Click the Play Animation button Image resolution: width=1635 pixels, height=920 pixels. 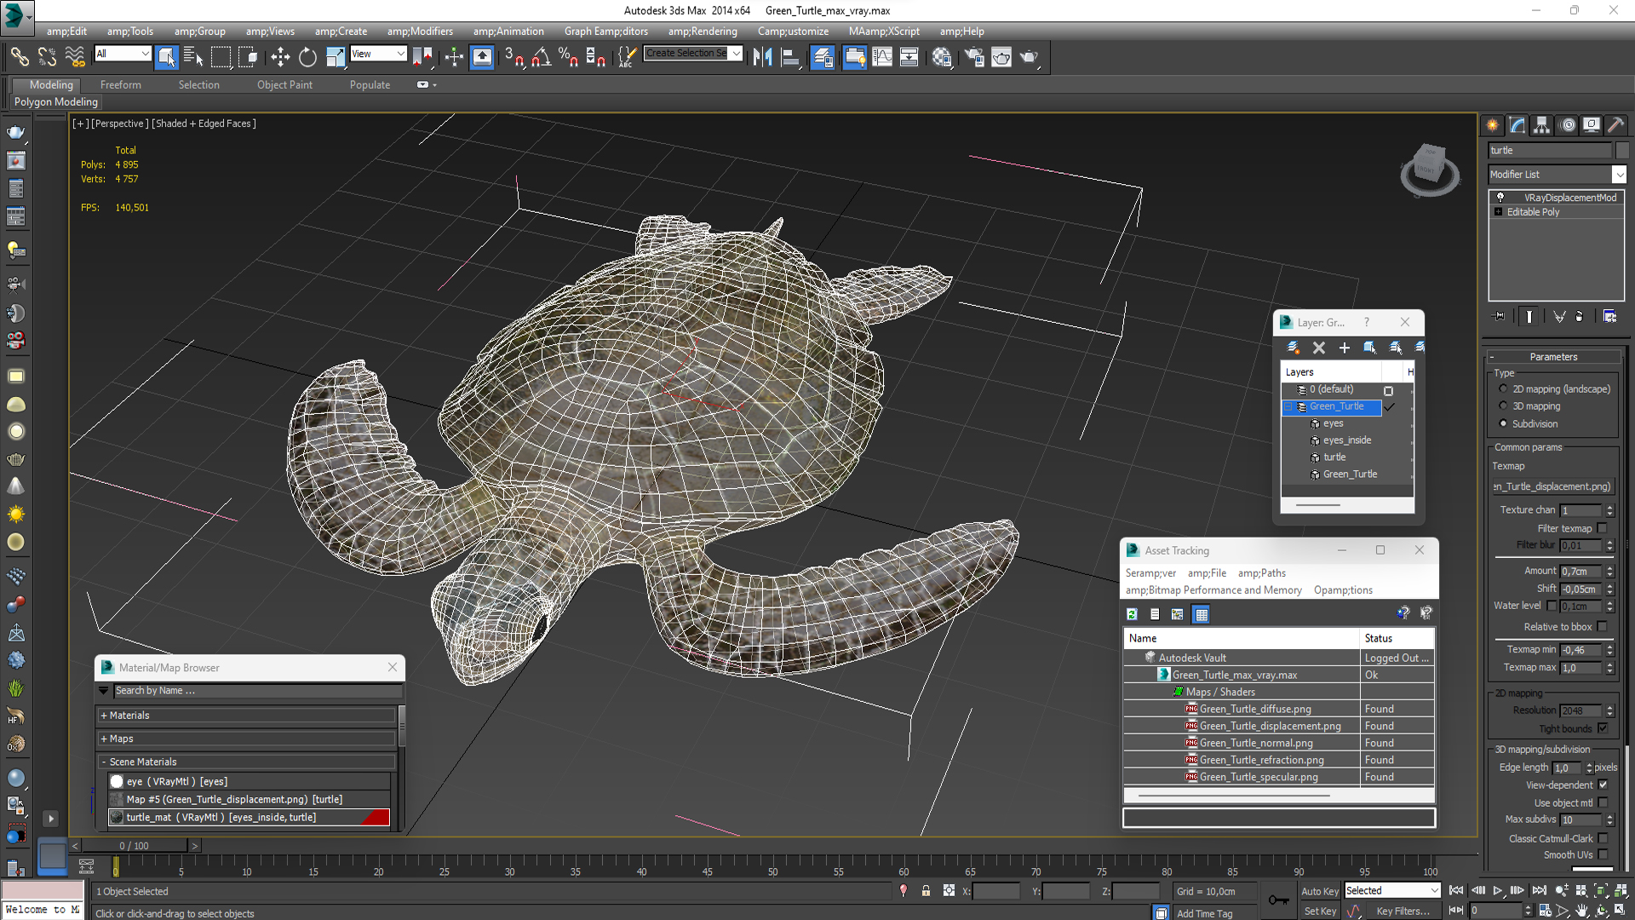pos(1497,890)
